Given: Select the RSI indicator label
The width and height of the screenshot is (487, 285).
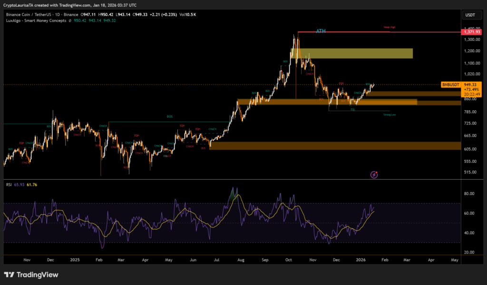Looking at the screenshot, I should tap(8, 184).
